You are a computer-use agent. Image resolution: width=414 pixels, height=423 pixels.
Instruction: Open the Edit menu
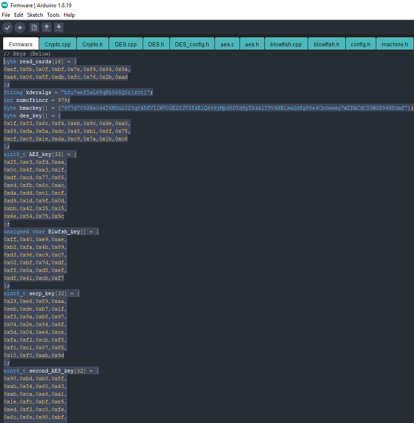click(19, 15)
